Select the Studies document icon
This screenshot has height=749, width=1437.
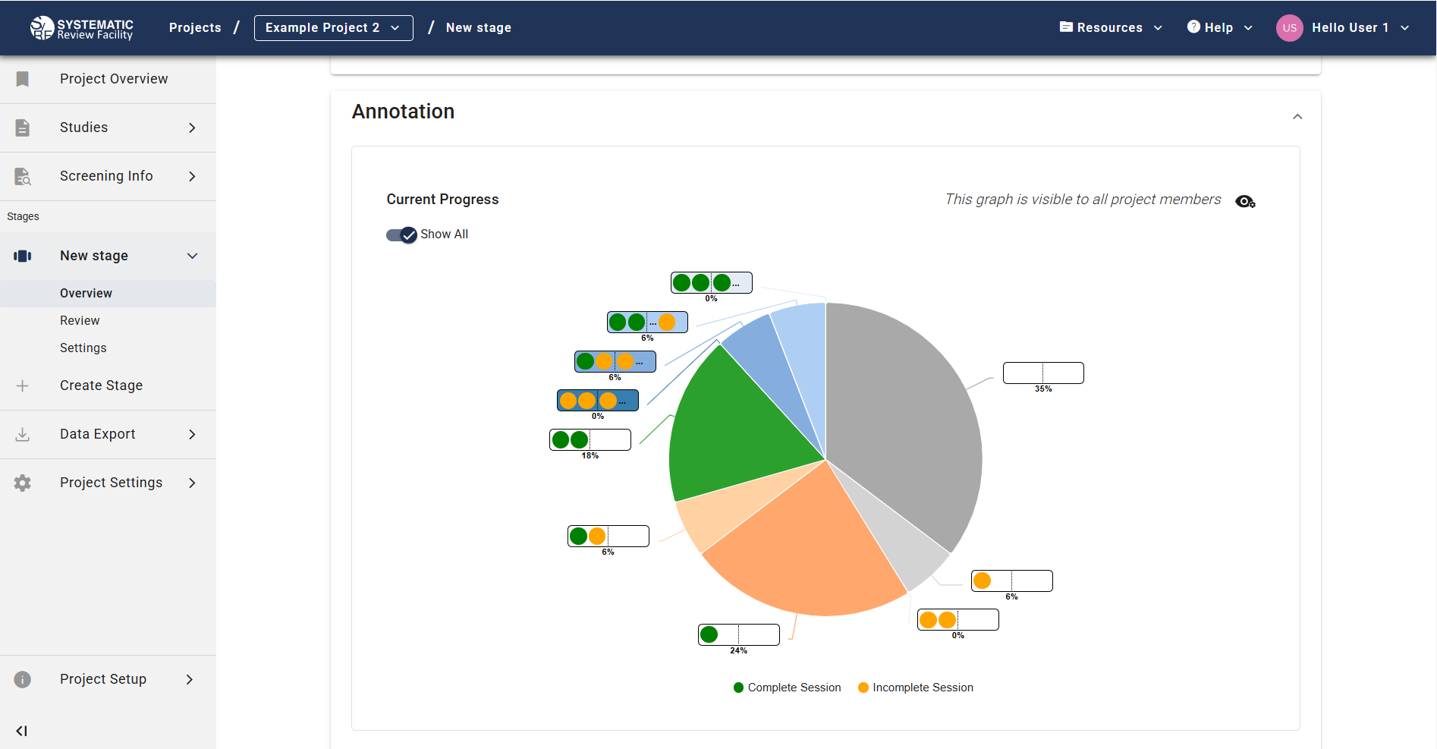[22, 127]
